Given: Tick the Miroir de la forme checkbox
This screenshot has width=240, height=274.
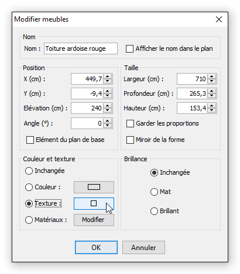Looking at the screenshot, I should 130,140.
